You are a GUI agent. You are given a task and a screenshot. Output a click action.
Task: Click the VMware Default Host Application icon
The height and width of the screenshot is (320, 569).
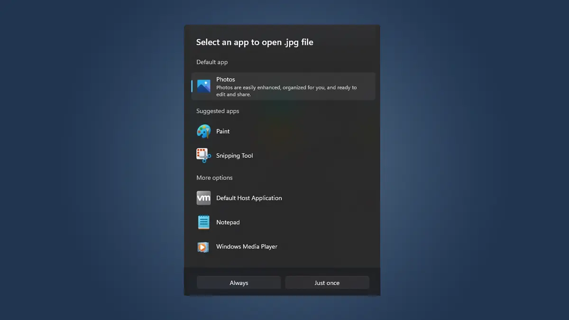pos(204,198)
